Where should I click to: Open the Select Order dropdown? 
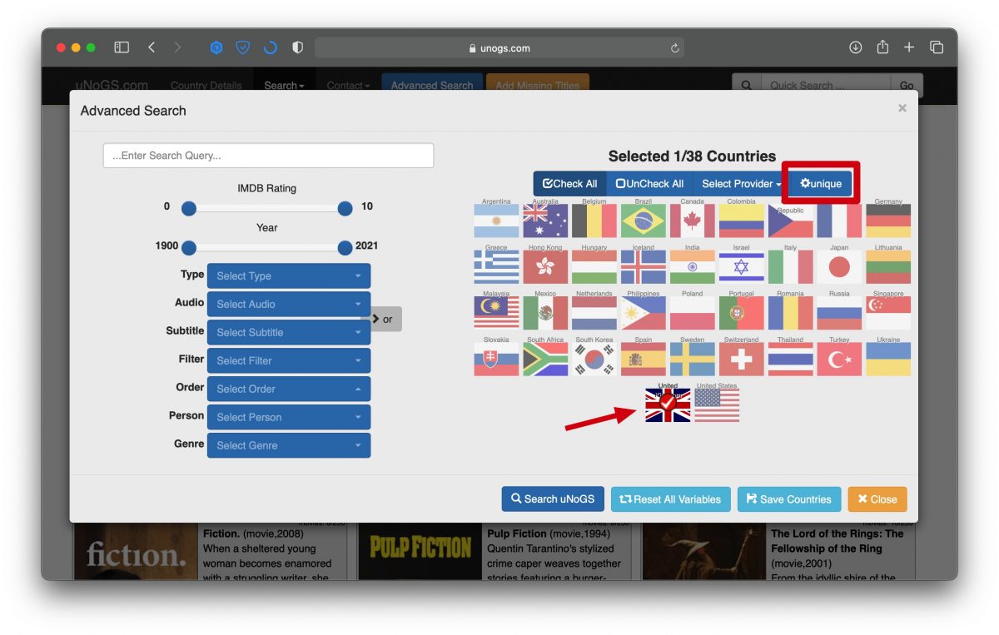[289, 389]
